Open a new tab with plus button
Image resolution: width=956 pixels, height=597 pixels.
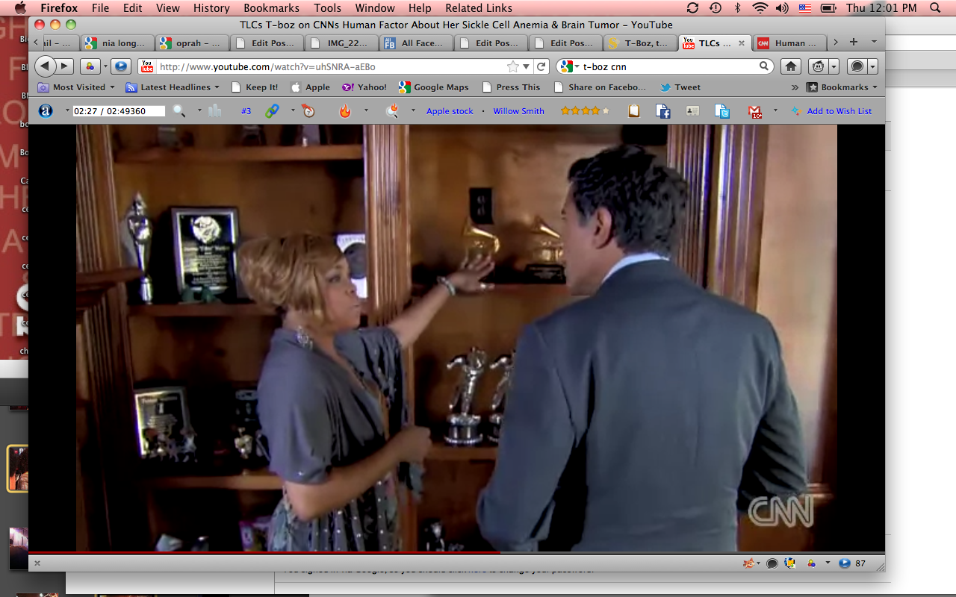[x=854, y=43]
